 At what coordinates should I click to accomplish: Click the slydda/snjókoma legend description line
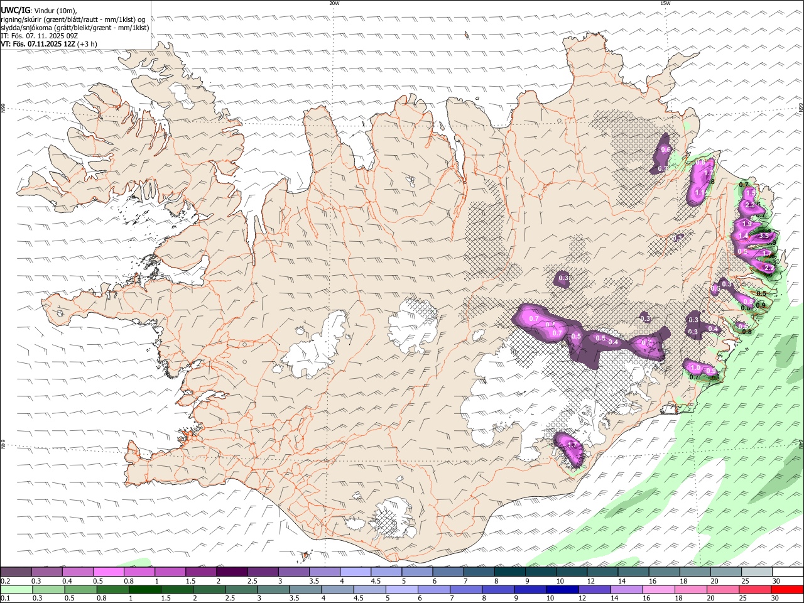tap(75, 28)
